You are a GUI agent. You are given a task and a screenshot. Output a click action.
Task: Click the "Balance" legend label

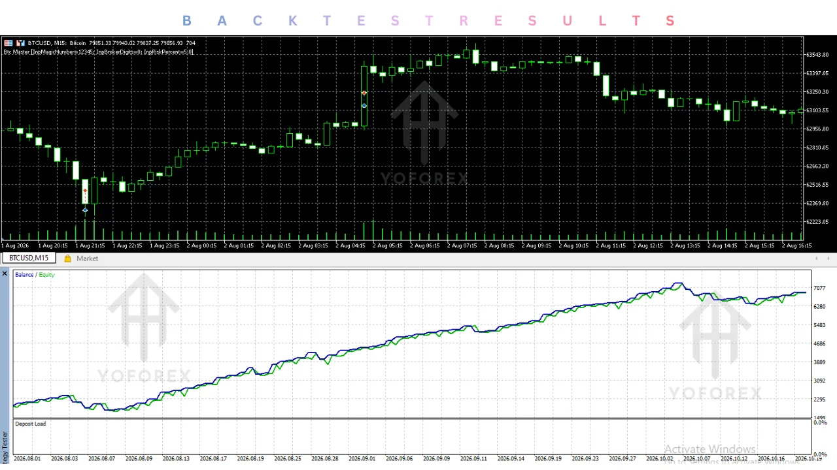point(24,275)
